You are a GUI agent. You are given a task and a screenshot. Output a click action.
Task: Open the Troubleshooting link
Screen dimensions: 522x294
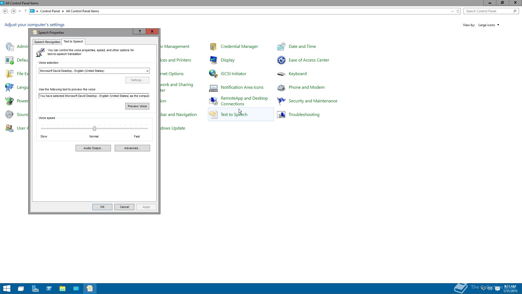tap(304, 115)
